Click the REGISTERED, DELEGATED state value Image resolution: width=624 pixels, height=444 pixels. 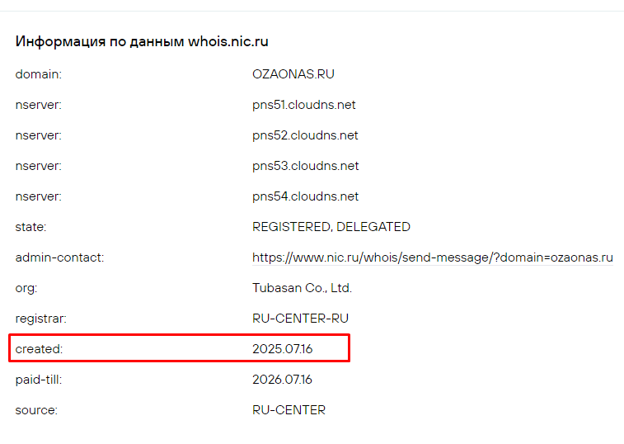click(x=331, y=227)
